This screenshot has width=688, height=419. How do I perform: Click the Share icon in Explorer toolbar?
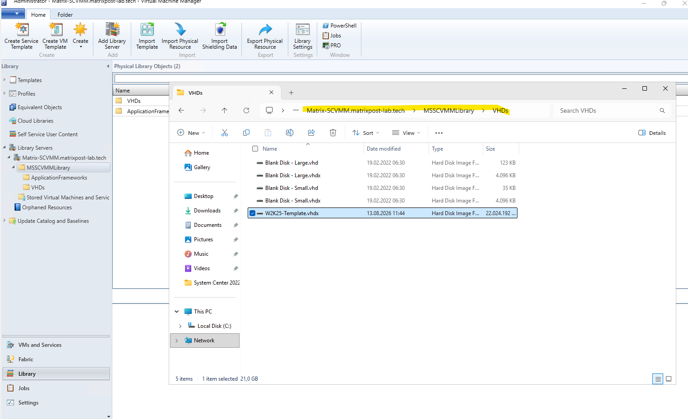tap(311, 133)
